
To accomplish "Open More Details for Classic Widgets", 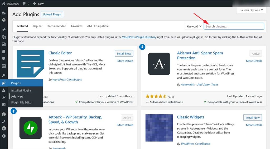I will point(254,125).
